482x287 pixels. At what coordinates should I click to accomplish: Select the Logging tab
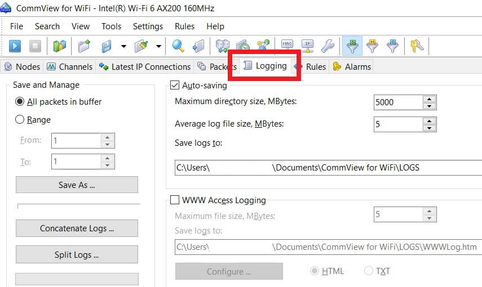pyautogui.click(x=265, y=66)
